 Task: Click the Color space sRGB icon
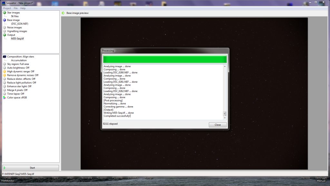(5, 98)
